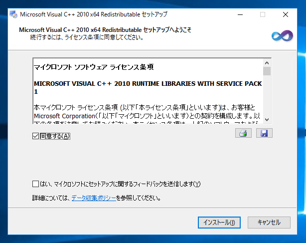Minimize the setup window
306x243 pixels.
click(x=240, y=14)
